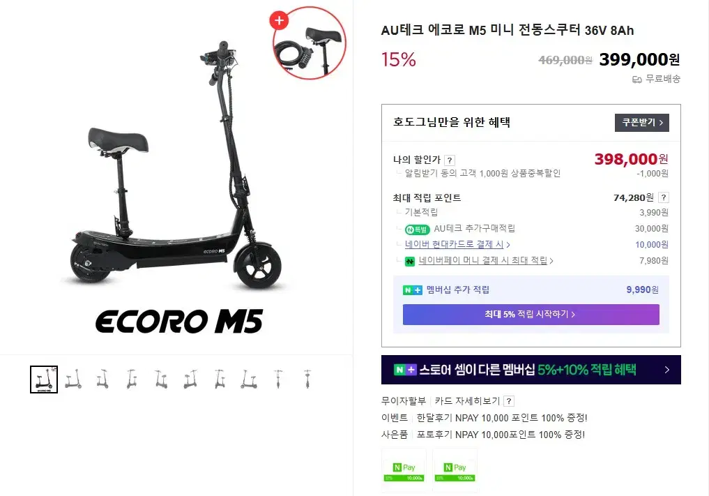Click the N+ membership icon in 멤버십 추가 적립
The image size is (709, 496).
tap(413, 290)
